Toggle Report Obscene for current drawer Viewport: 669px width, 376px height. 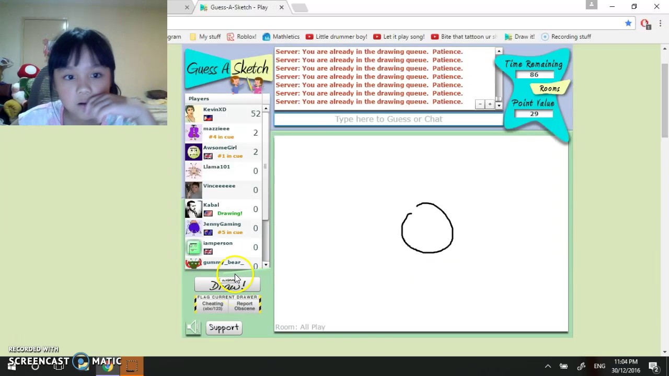244,305
